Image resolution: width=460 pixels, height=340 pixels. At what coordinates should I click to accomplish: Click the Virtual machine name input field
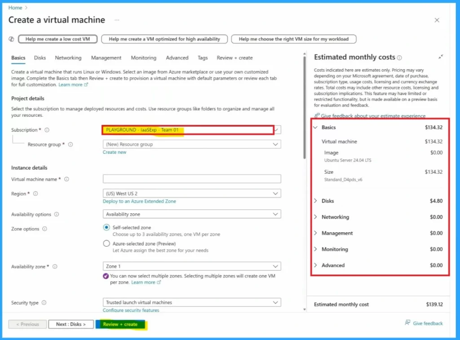(x=191, y=179)
